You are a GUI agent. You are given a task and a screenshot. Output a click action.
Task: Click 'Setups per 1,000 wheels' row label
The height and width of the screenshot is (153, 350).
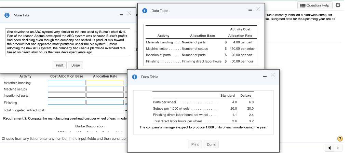[171, 109]
